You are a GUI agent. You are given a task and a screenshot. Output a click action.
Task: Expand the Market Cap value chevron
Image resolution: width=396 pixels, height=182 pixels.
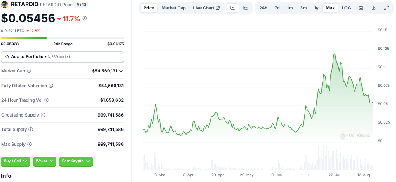point(121,71)
